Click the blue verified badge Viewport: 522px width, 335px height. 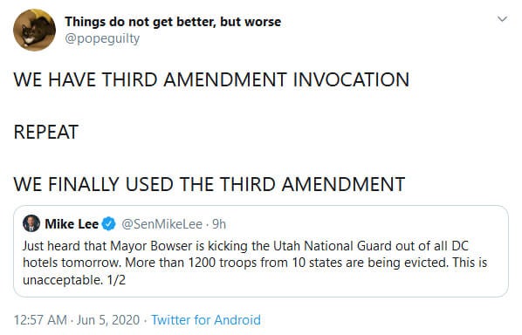point(108,224)
